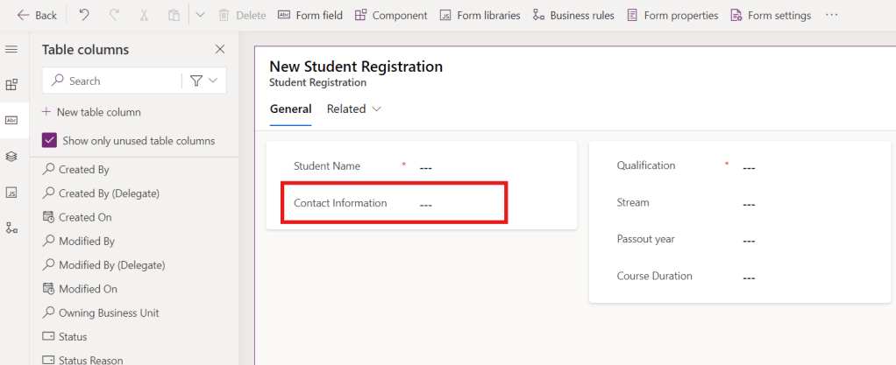The width and height of the screenshot is (896, 365).
Task: Open Form settings in command bar
Action: click(x=771, y=15)
